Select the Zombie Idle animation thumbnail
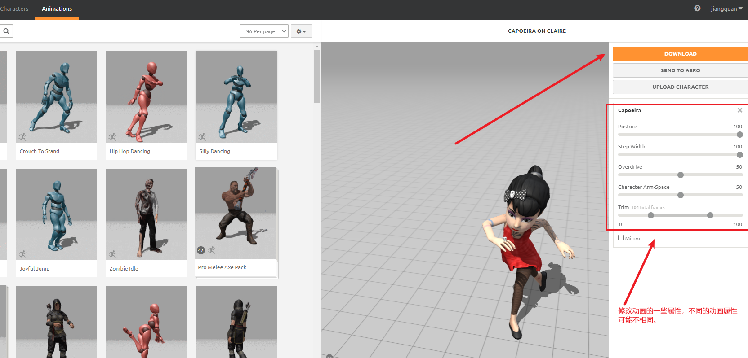This screenshot has width=748, height=358. (147, 214)
